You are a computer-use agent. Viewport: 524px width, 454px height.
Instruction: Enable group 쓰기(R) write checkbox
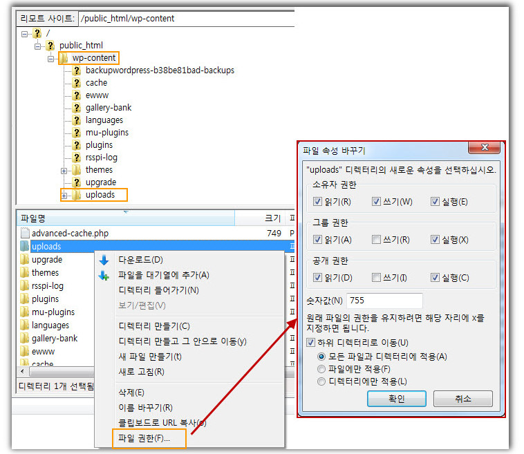376,240
